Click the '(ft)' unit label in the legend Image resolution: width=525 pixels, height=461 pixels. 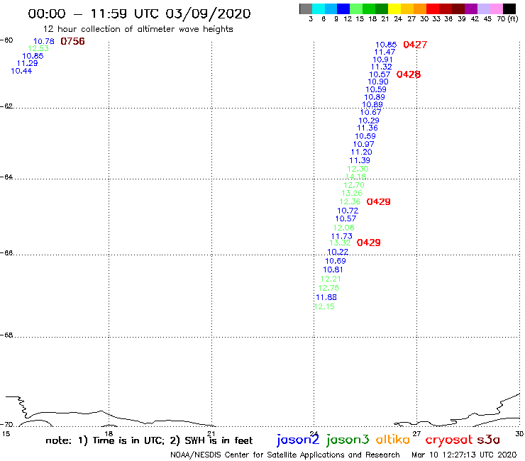pyautogui.click(x=513, y=18)
